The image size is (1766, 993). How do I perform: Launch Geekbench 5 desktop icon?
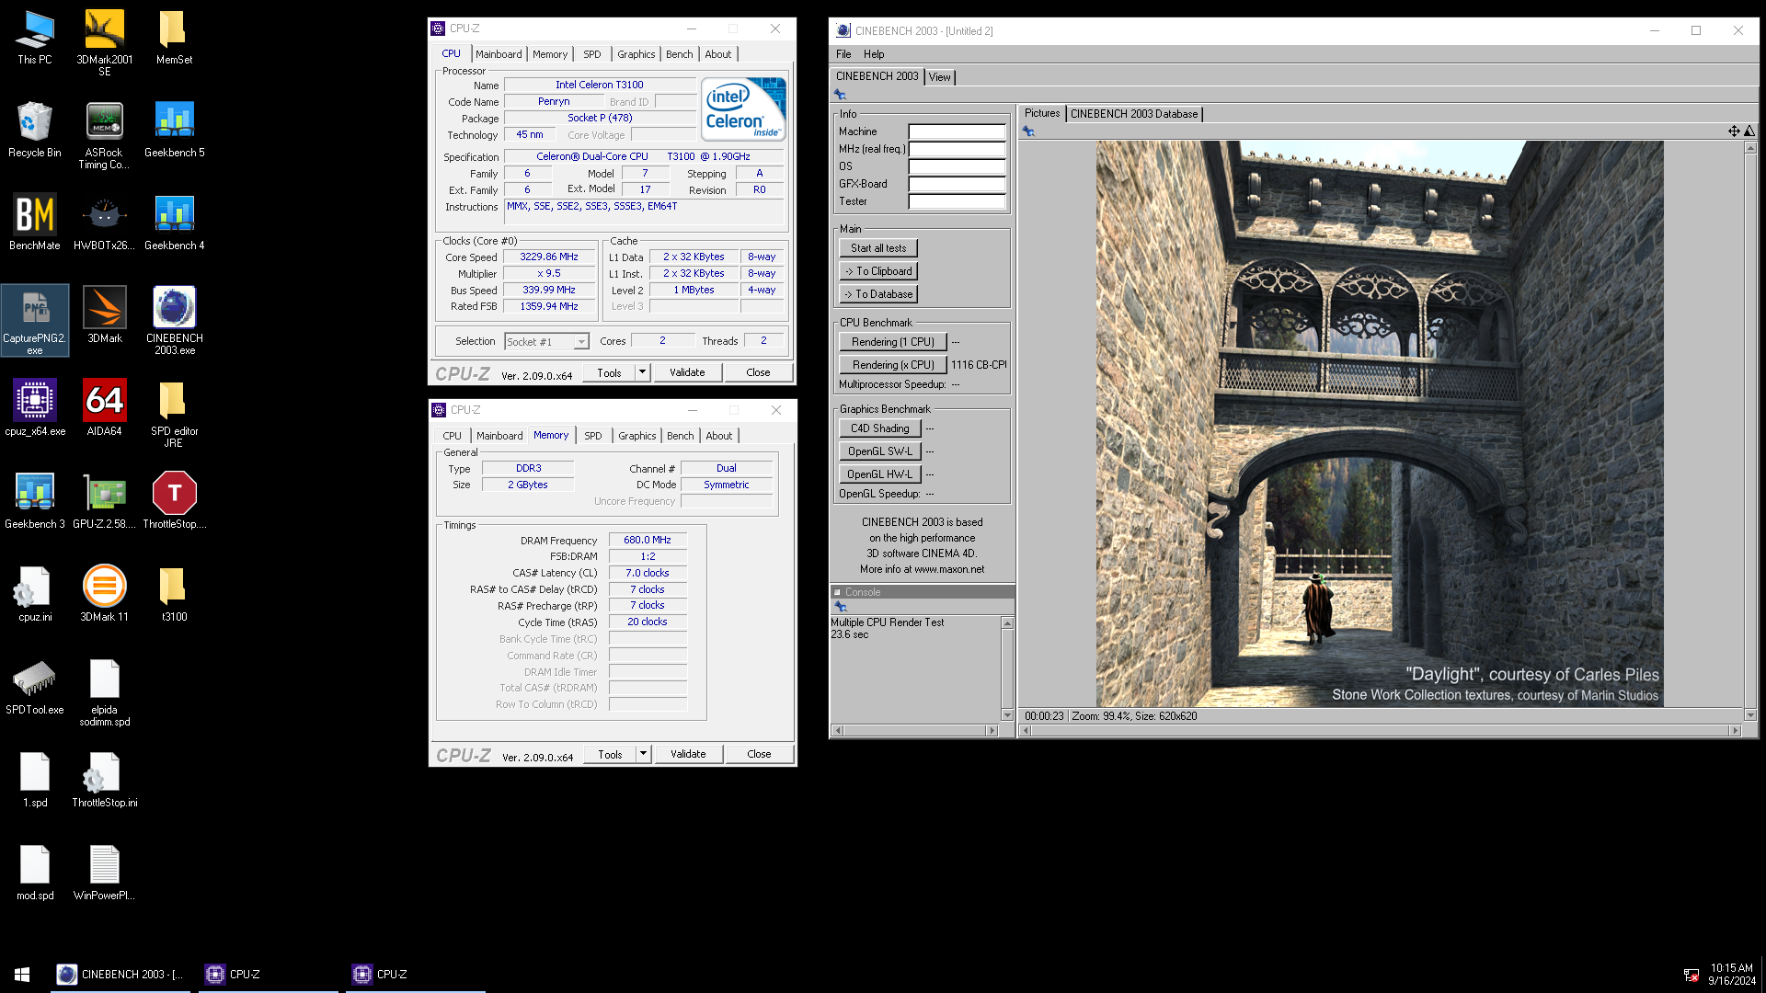tap(174, 130)
